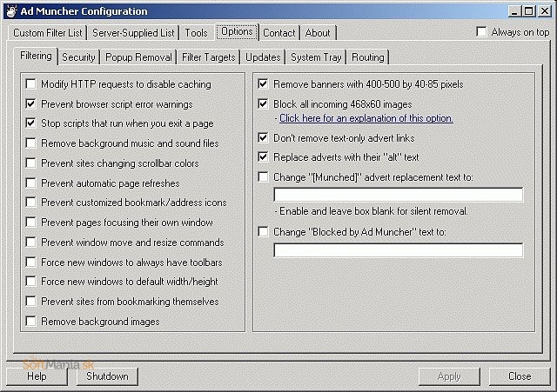This screenshot has height=392, width=557.
Task: Open the Routing sub-tab
Action: (368, 57)
